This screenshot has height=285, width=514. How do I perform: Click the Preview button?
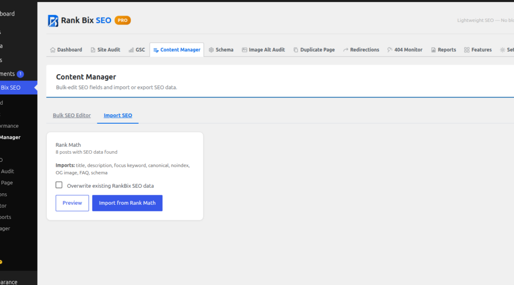(x=72, y=203)
